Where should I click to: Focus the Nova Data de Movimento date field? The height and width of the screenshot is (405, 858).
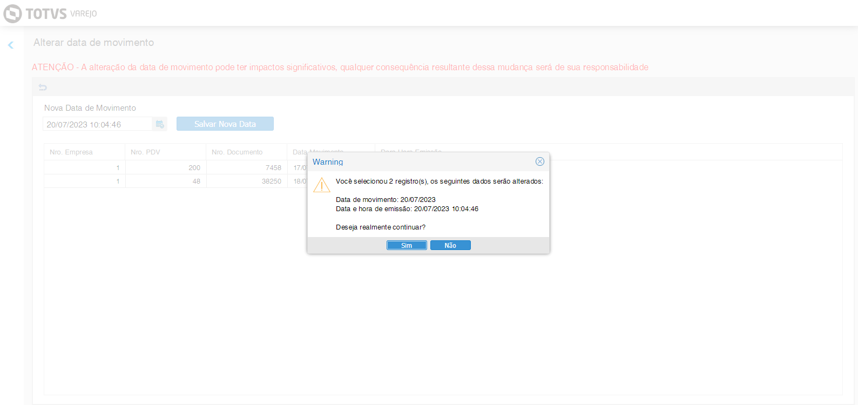(x=97, y=124)
